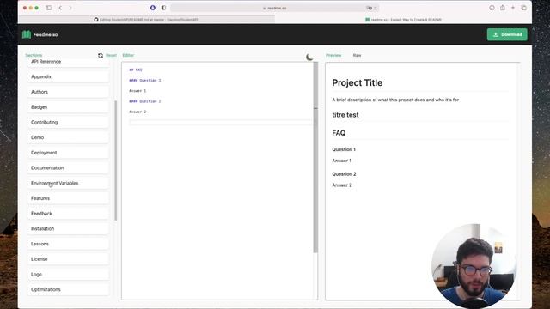Add the License section
This screenshot has width=550, height=309.
point(69,259)
